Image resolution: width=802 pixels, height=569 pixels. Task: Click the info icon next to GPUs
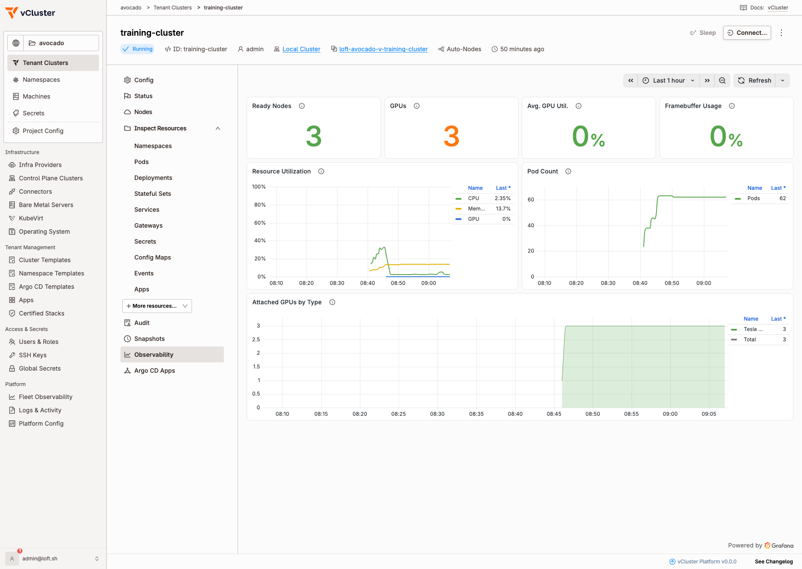point(417,106)
